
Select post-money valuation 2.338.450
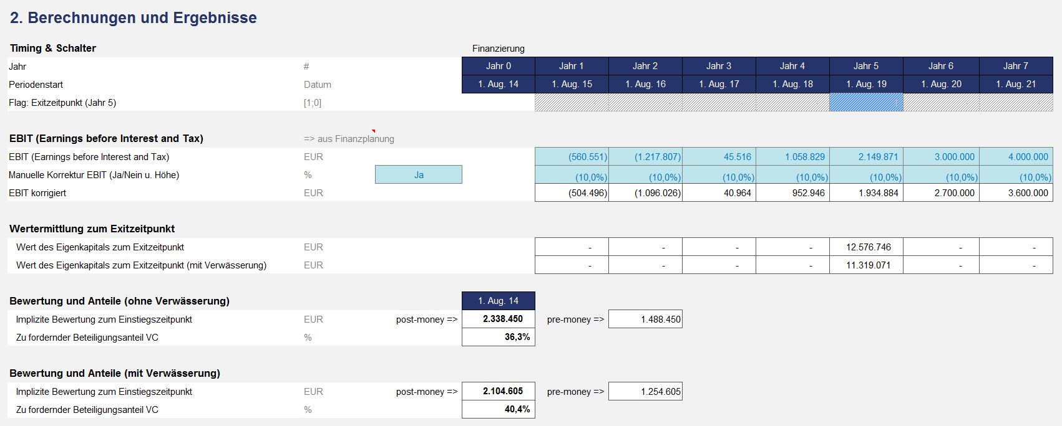coord(499,319)
